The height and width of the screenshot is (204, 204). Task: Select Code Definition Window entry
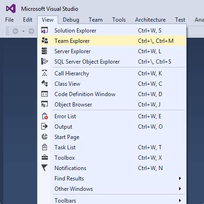pyautogui.click(x=112, y=94)
